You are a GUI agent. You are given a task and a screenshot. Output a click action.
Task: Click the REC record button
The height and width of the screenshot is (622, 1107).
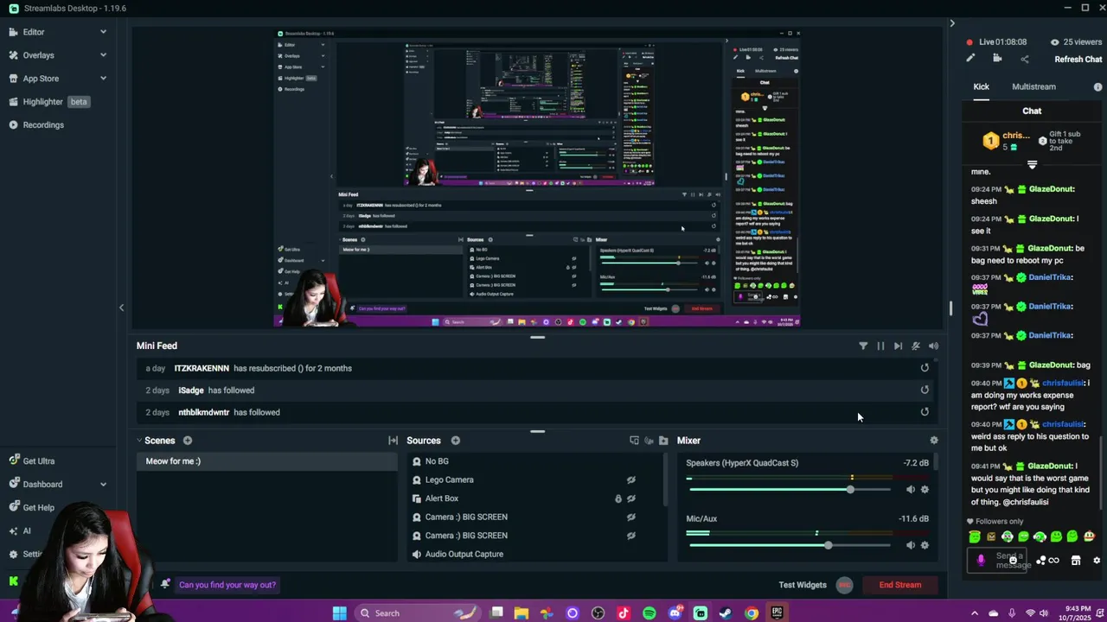click(x=845, y=585)
